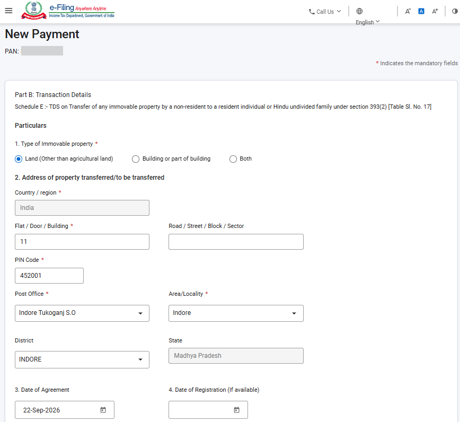Select Building or part of building radio

coord(136,159)
